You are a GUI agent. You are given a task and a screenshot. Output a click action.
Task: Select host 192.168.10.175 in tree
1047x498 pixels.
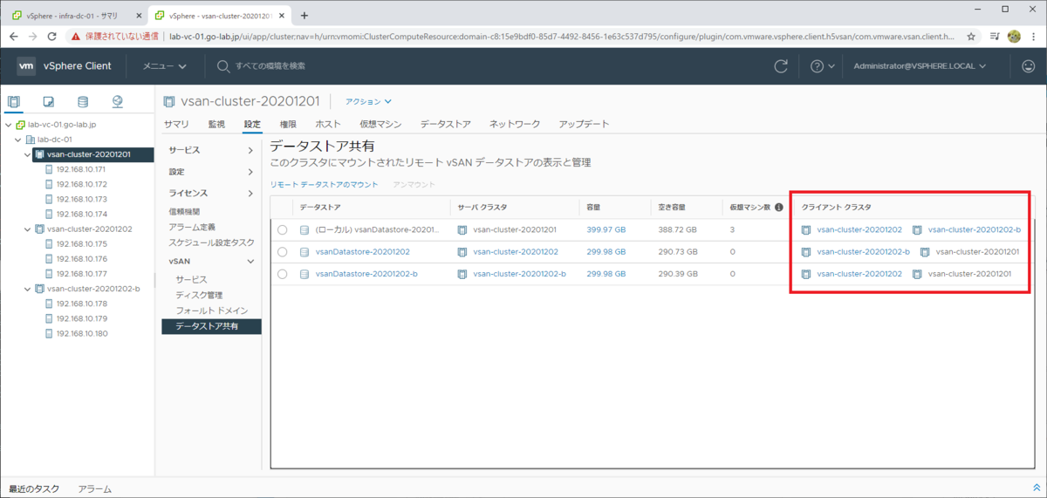pos(80,244)
